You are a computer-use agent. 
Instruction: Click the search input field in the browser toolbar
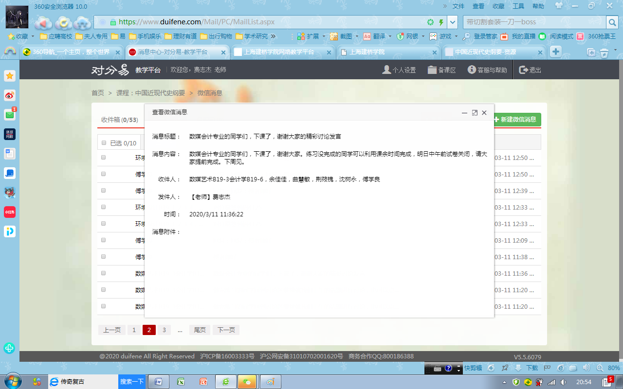533,22
